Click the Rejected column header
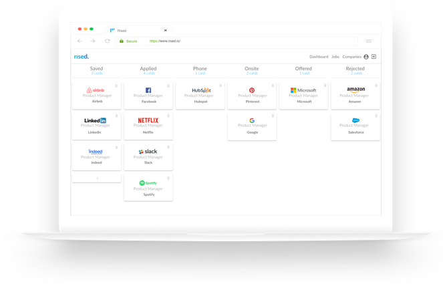Screen dimensions: 443x286 (x=355, y=68)
